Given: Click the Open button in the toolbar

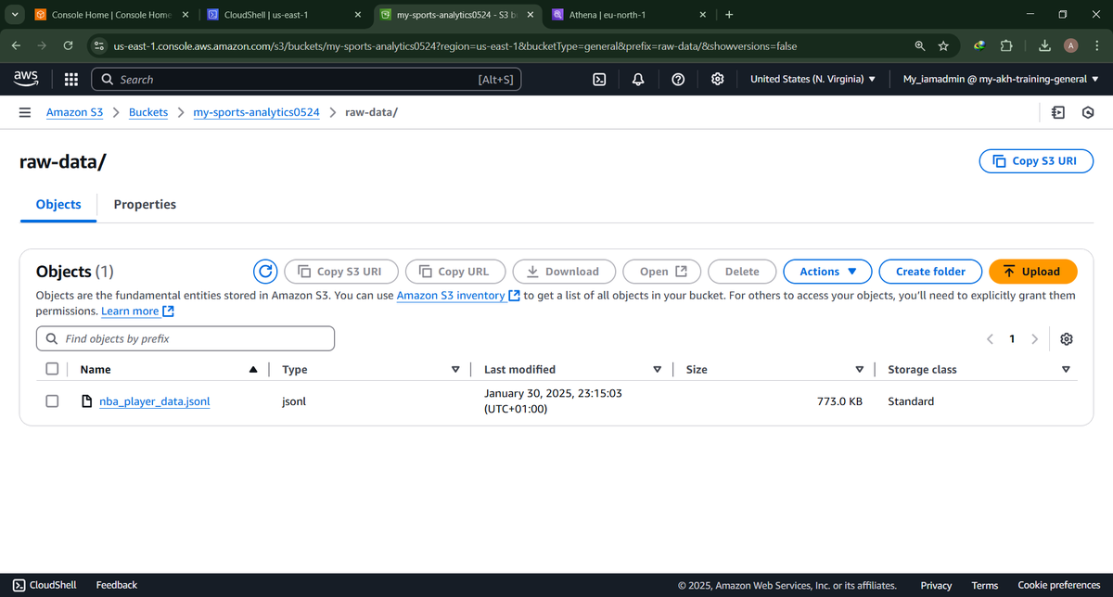Looking at the screenshot, I should (663, 272).
